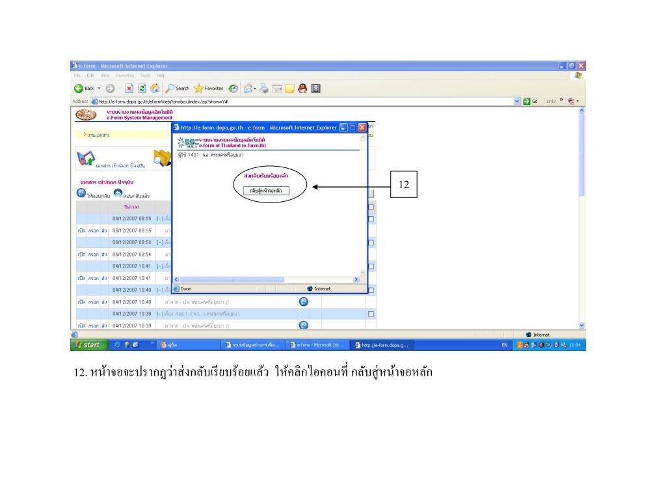Click the Refresh icon in the IE toolbar

click(x=142, y=89)
